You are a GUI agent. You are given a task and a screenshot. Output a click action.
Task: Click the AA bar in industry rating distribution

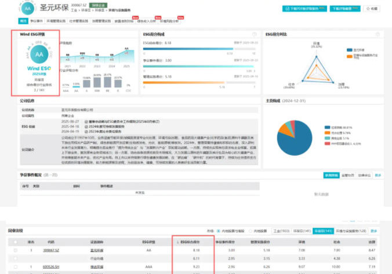click(x=76, y=87)
